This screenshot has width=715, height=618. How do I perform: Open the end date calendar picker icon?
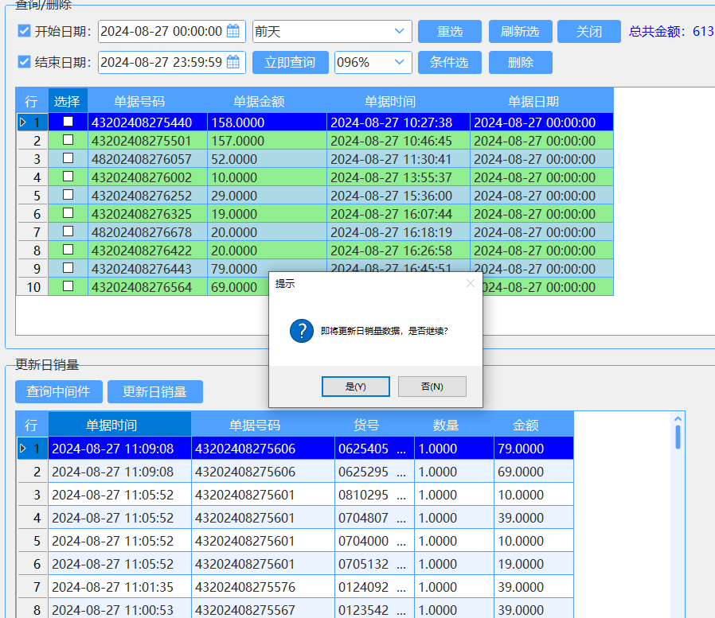(x=233, y=62)
